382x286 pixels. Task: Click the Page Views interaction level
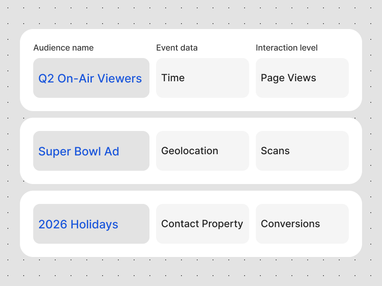pyautogui.click(x=302, y=78)
